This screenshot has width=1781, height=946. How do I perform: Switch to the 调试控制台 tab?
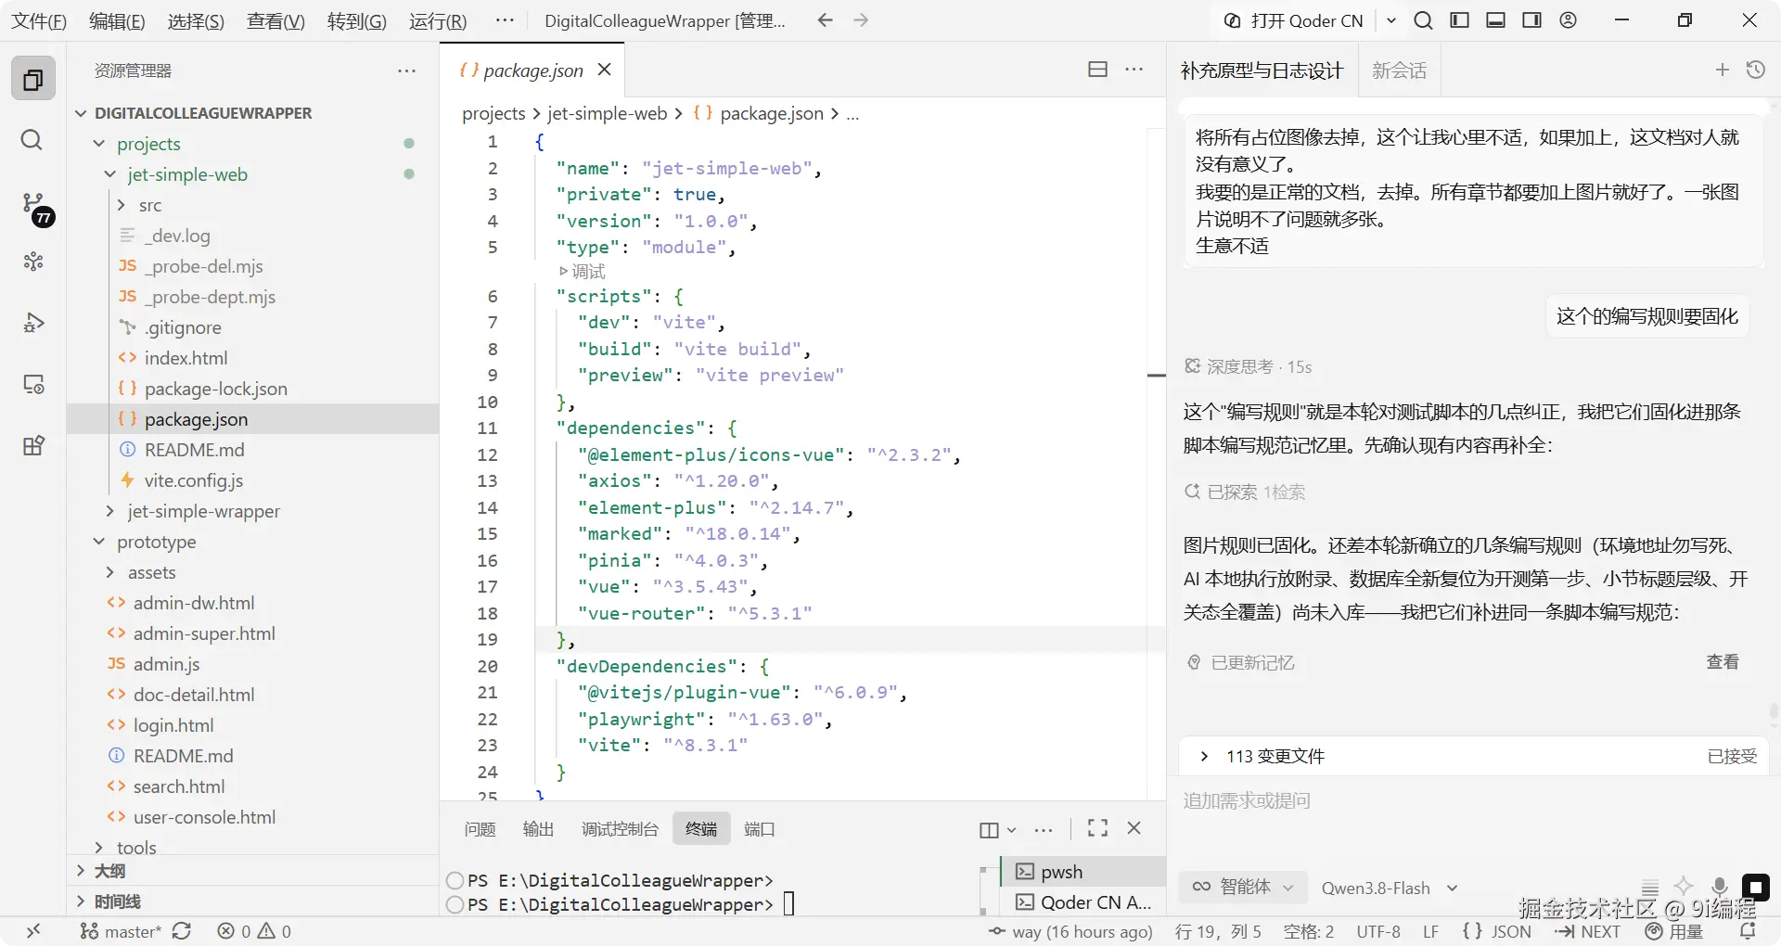(x=620, y=828)
